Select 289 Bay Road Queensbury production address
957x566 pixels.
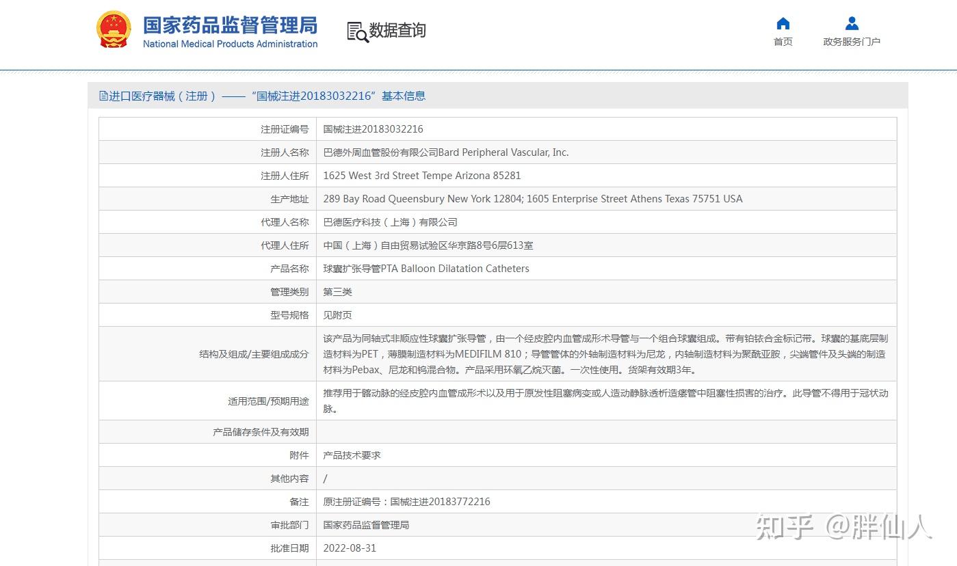pyautogui.click(x=533, y=199)
